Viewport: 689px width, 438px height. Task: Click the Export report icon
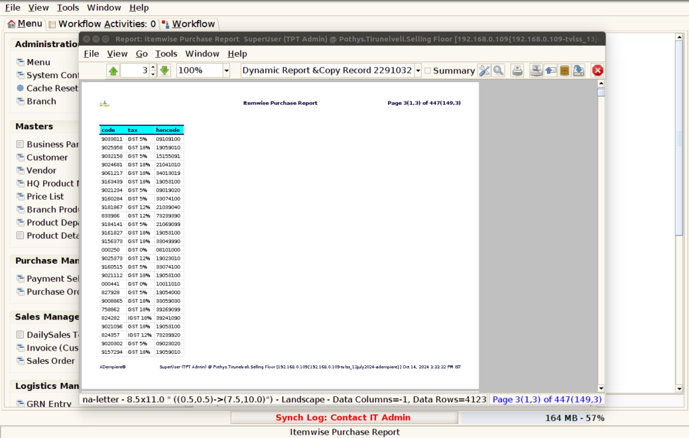tap(579, 71)
